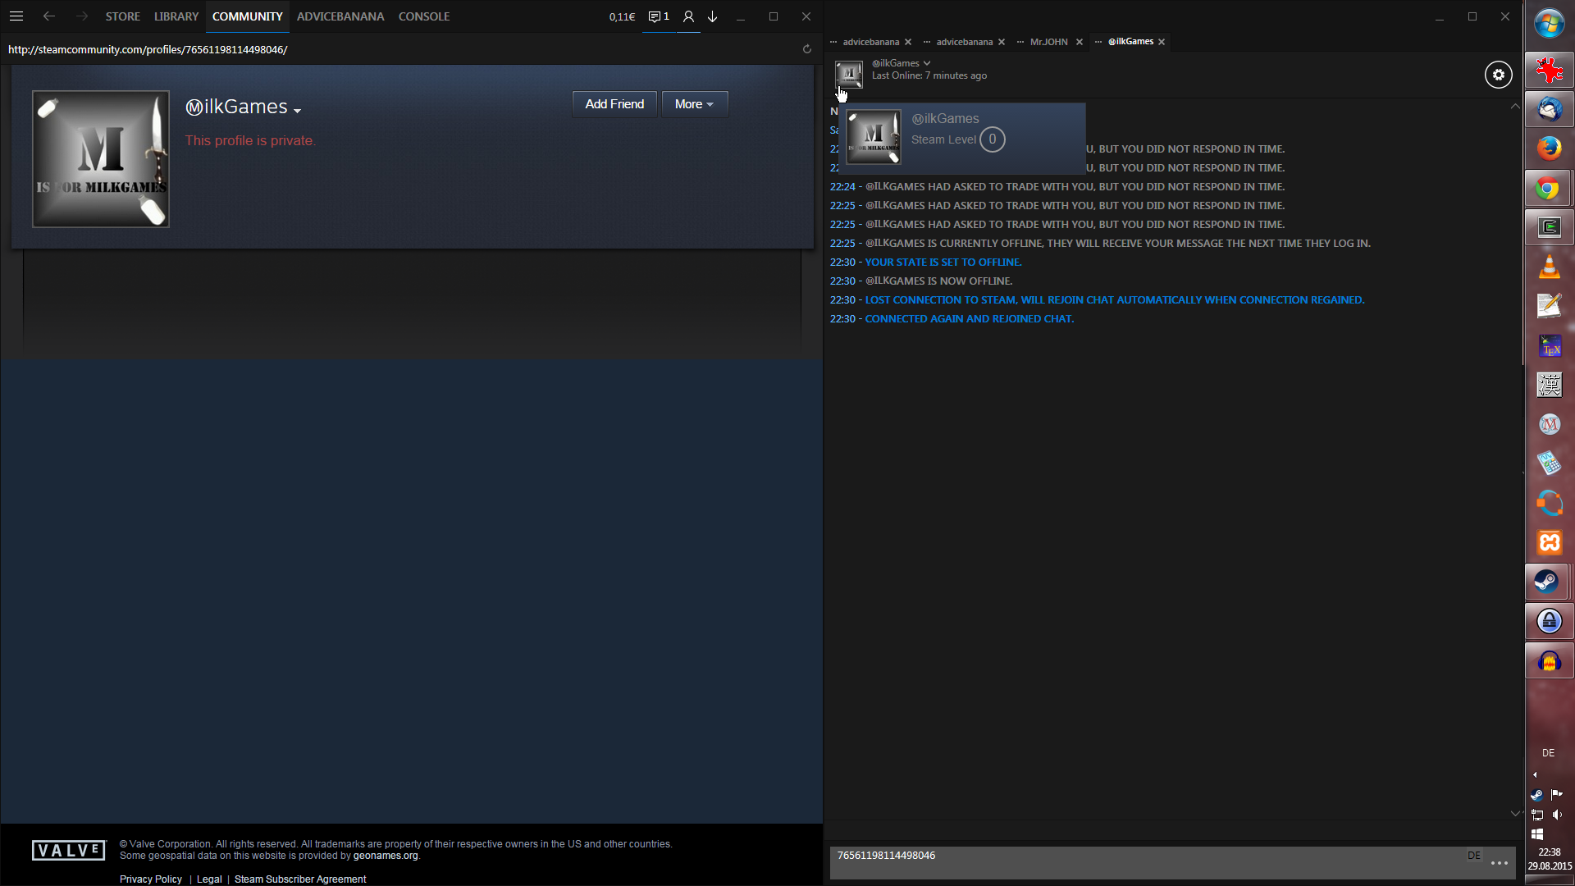Open the More dropdown on the profile
The image size is (1575, 886).
tap(694, 104)
